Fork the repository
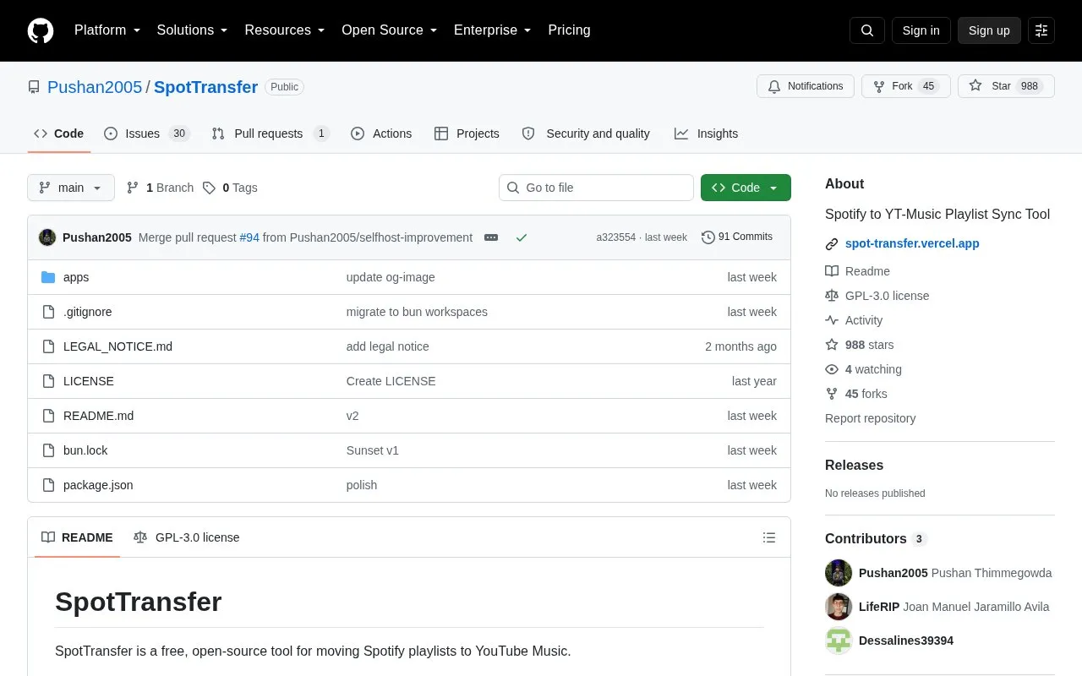The height and width of the screenshot is (676, 1082). 906,86
